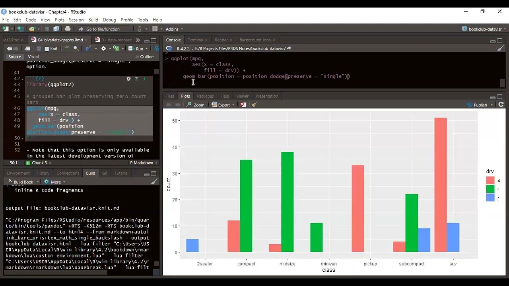
Task: Print the current file
Action: [x=68, y=29]
